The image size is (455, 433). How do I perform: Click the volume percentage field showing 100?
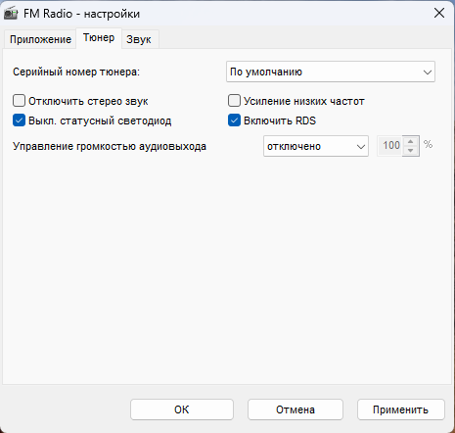389,146
